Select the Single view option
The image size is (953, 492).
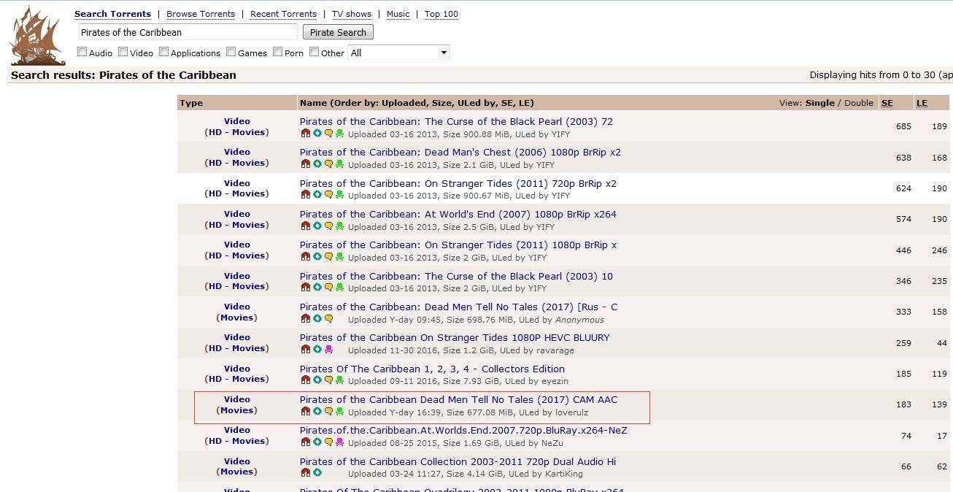pyautogui.click(x=820, y=103)
